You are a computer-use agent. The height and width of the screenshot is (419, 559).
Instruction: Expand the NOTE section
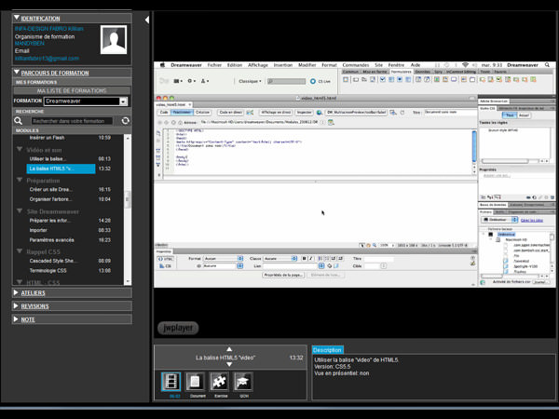click(x=16, y=318)
